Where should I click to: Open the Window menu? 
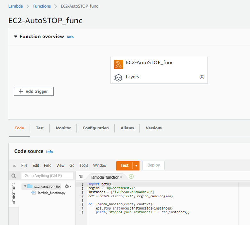pos(100,166)
